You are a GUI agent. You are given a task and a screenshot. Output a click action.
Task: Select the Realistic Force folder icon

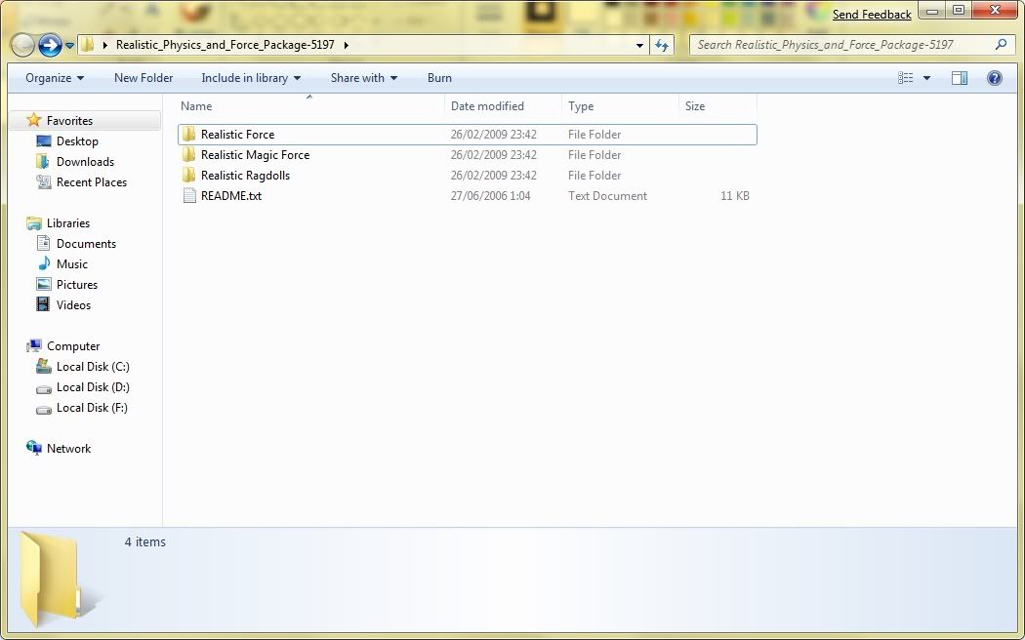(189, 135)
